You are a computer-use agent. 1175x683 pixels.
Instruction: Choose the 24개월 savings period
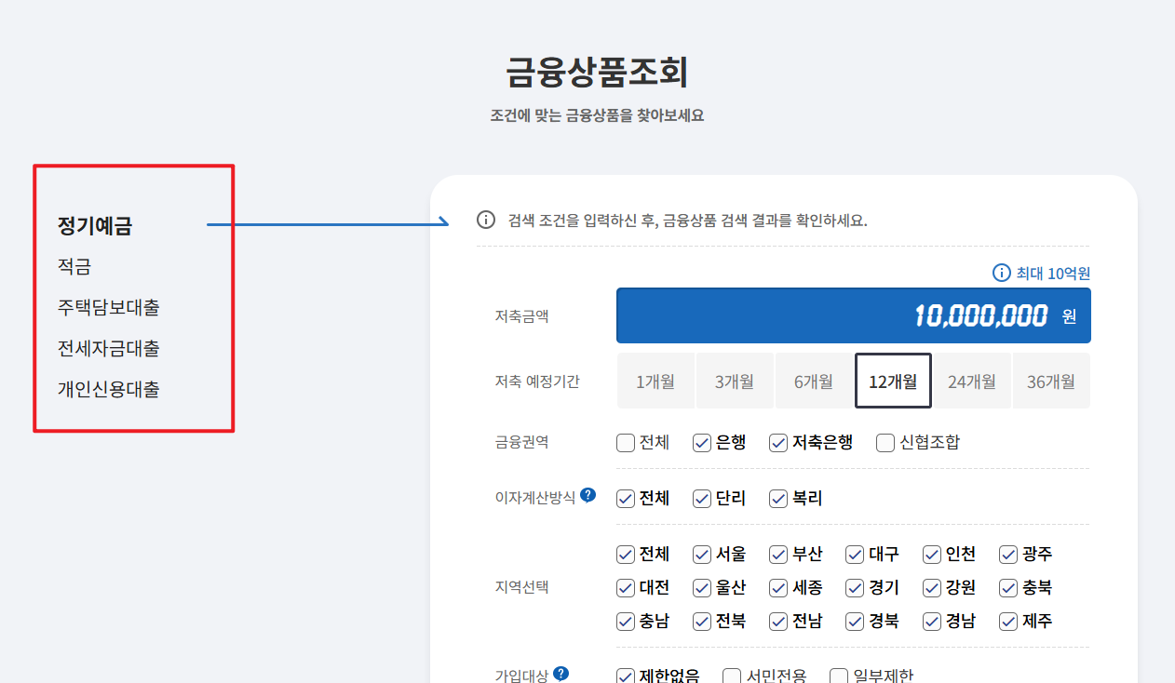click(972, 380)
